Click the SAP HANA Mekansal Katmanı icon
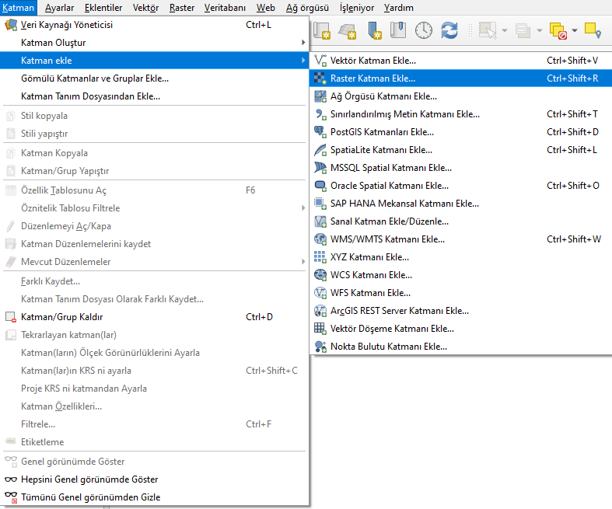The height and width of the screenshot is (509, 612). [x=320, y=204]
